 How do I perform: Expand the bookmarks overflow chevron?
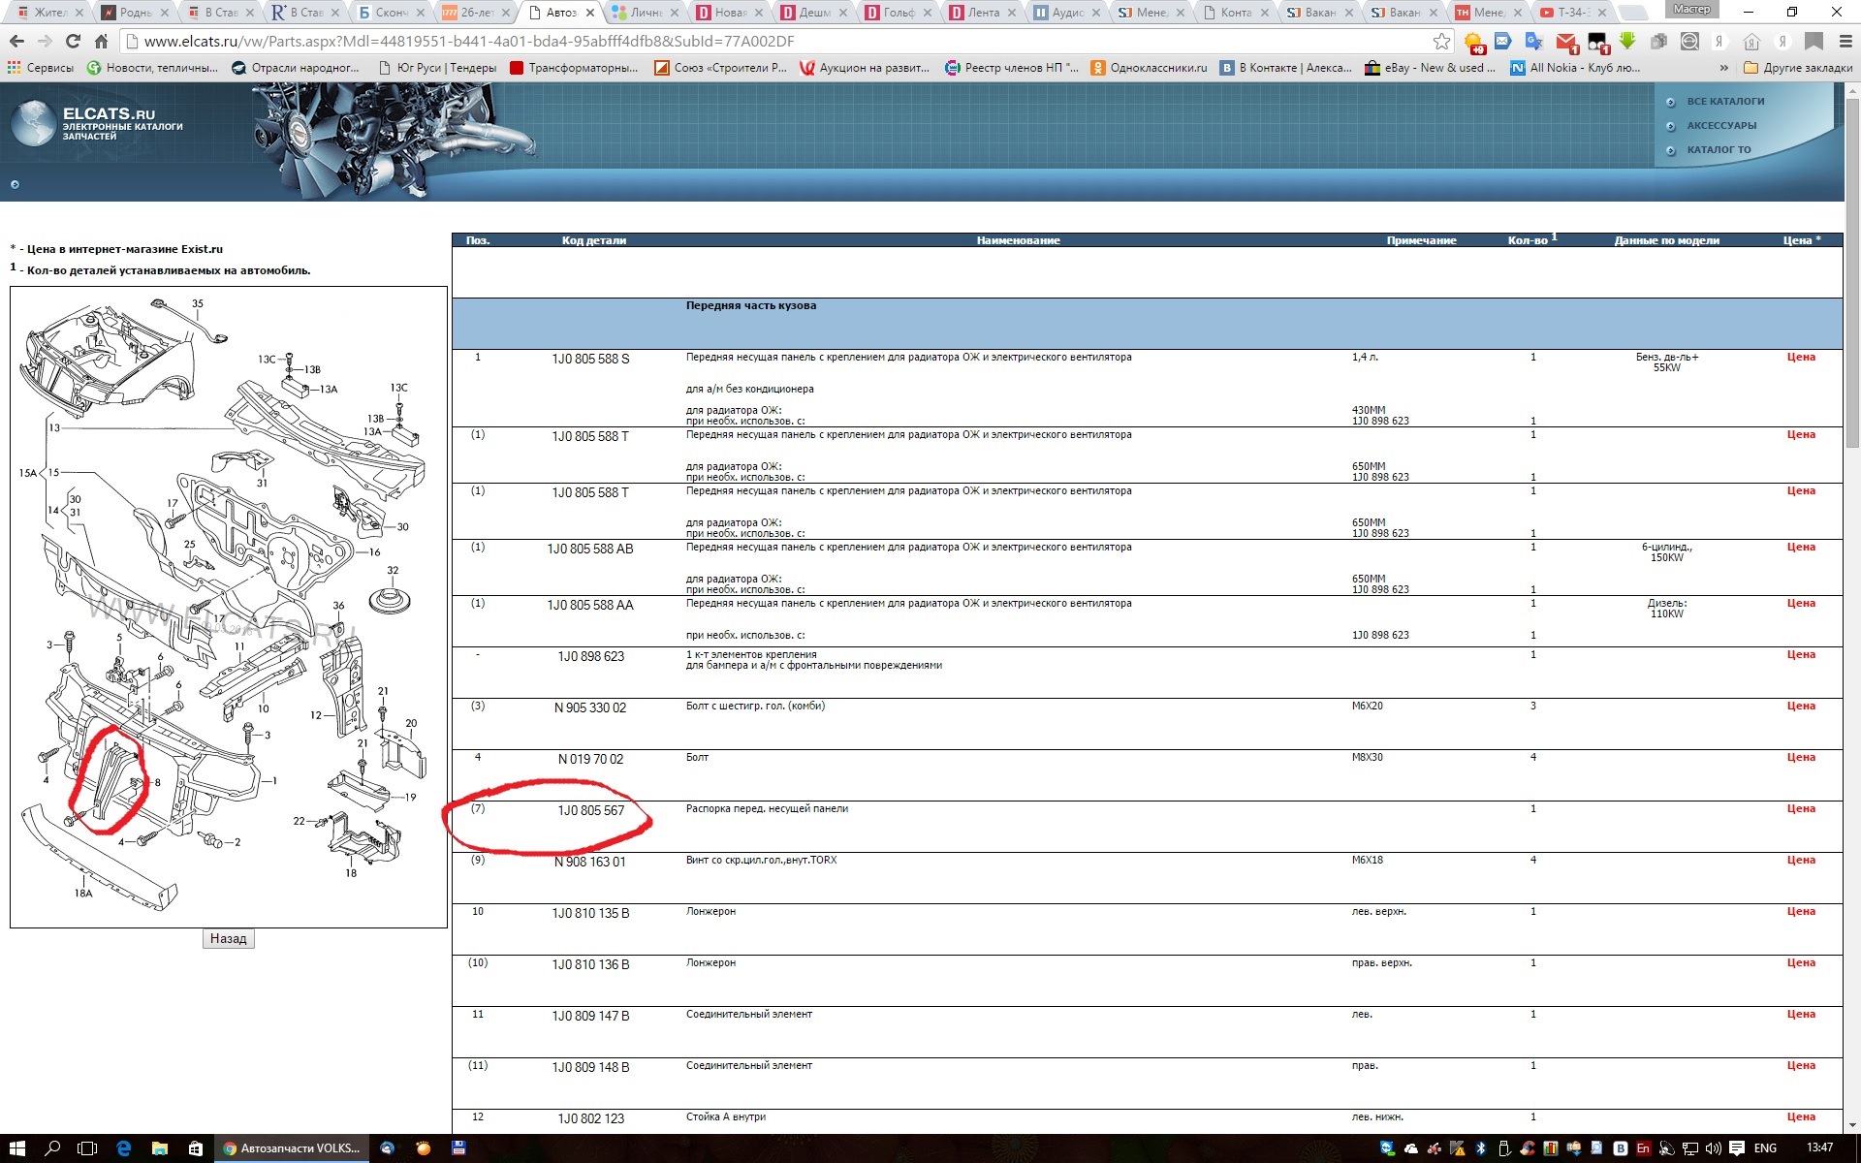click(x=1723, y=68)
